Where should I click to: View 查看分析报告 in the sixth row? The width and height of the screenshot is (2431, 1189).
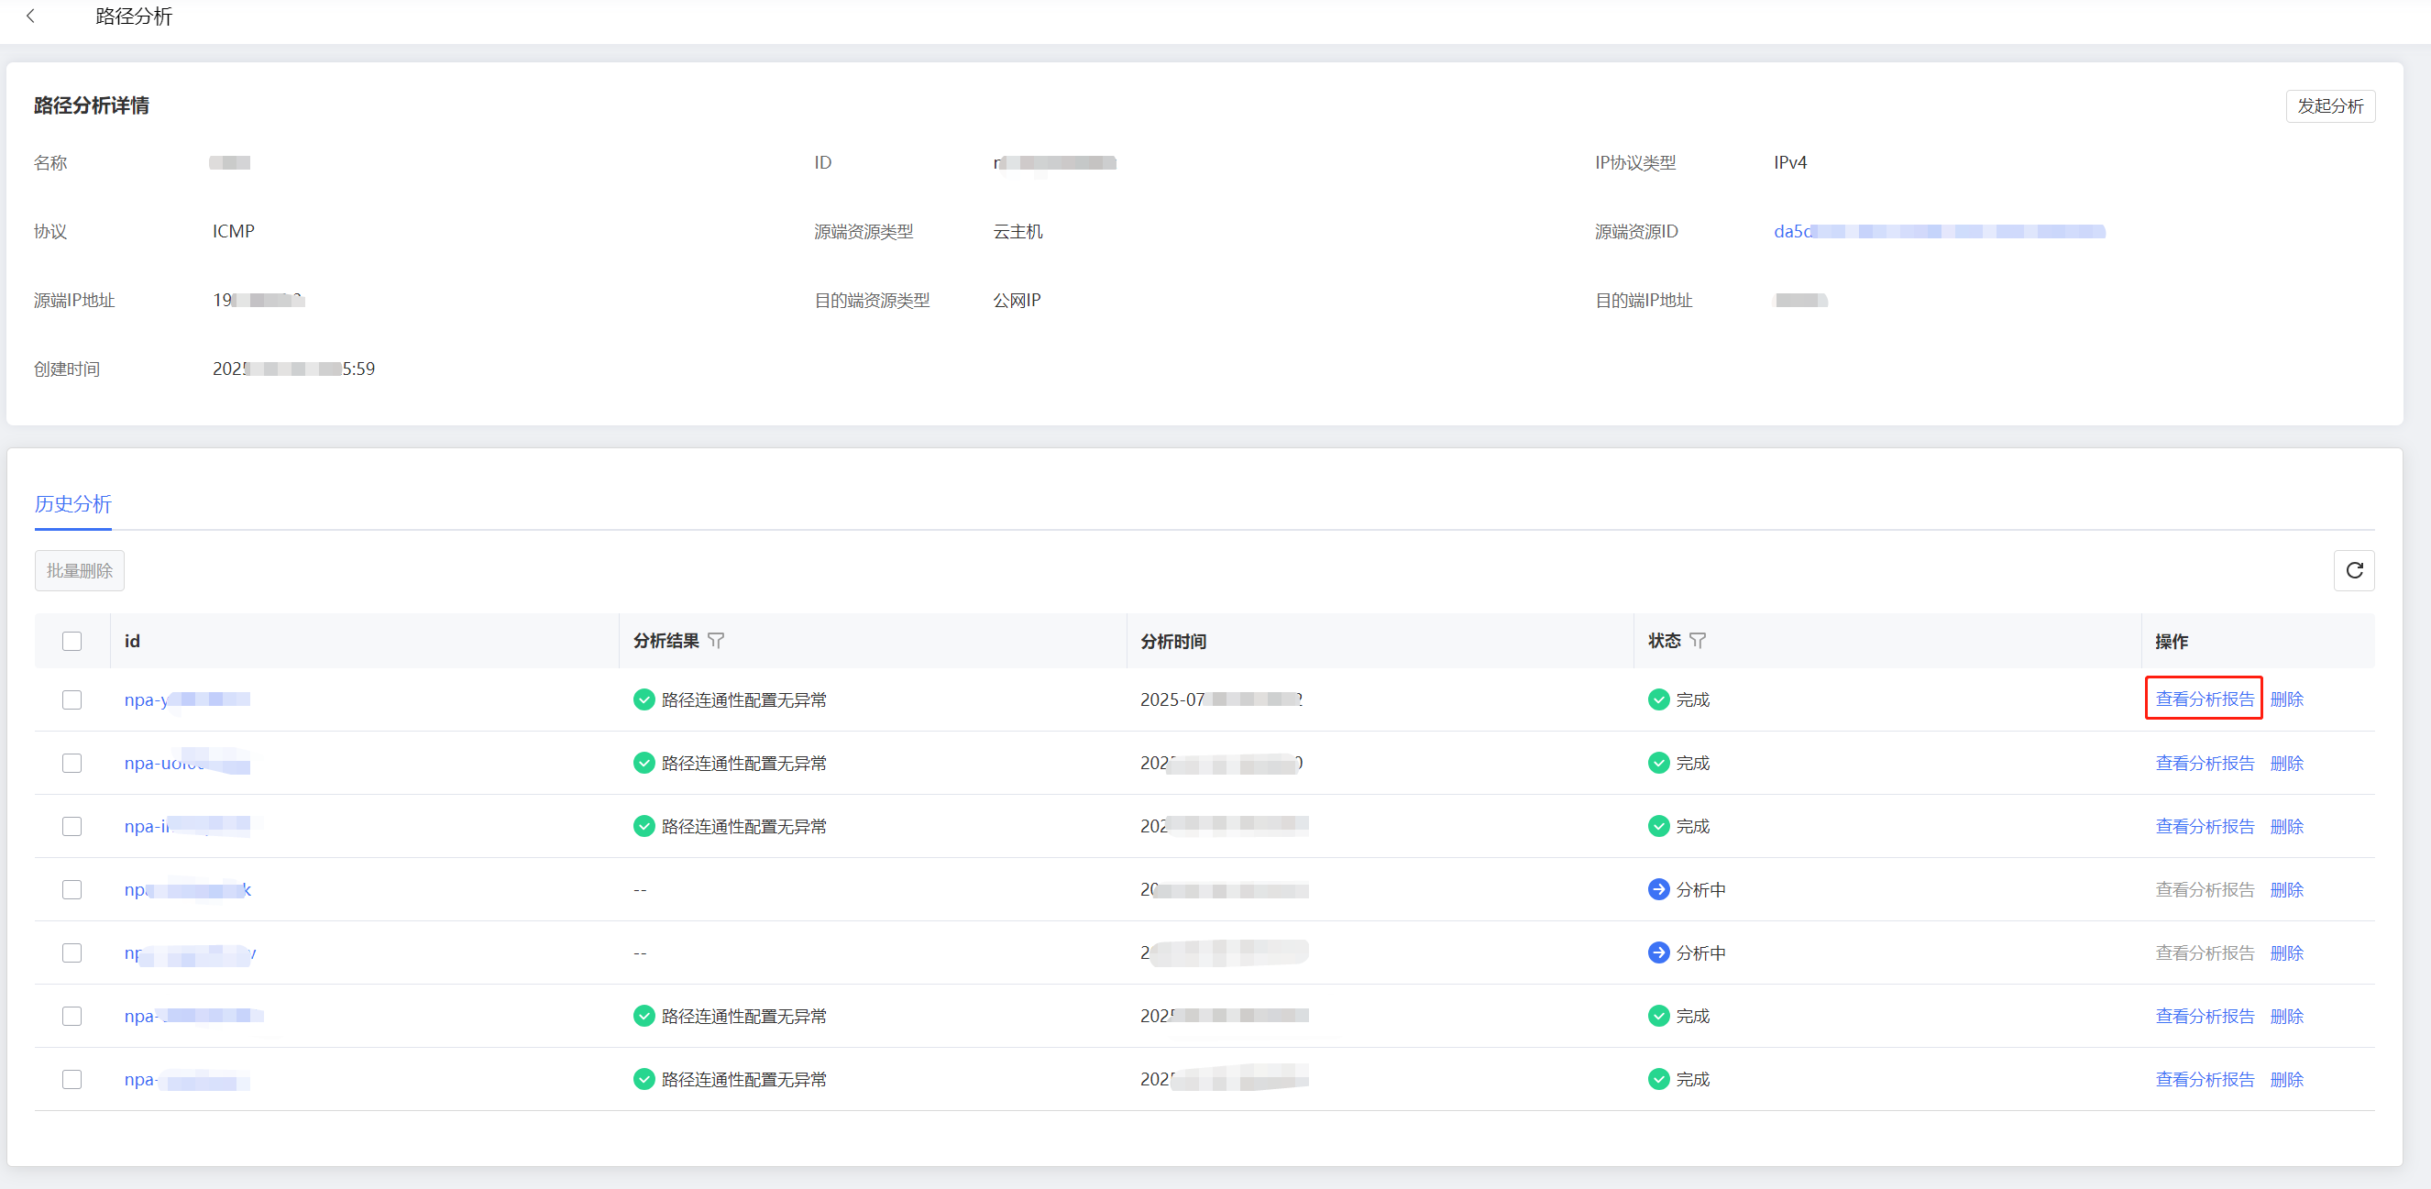(x=2205, y=1016)
